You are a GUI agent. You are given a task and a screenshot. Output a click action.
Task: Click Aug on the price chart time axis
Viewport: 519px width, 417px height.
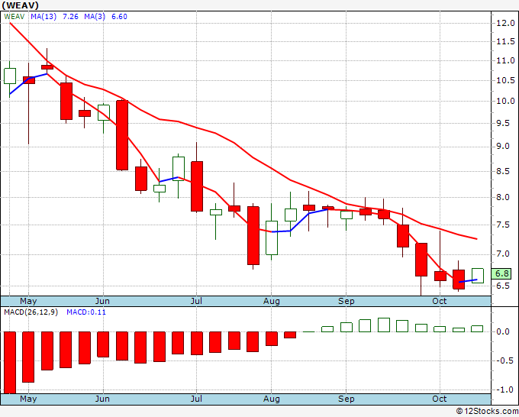(272, 301)
